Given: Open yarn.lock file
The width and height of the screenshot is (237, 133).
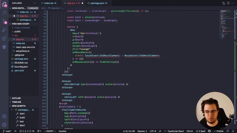Looking at the screenshot, I should click(x=19, y=71).
